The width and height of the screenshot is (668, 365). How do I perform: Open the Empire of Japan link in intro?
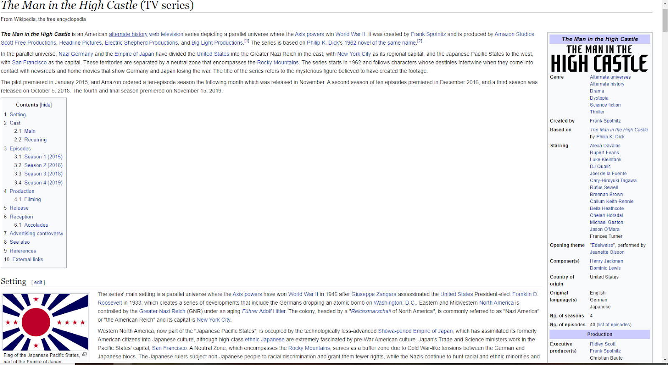click(x=134, y=54)
